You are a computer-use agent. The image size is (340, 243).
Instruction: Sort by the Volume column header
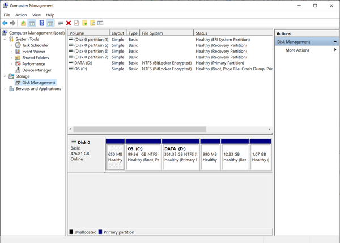(88, 33)
